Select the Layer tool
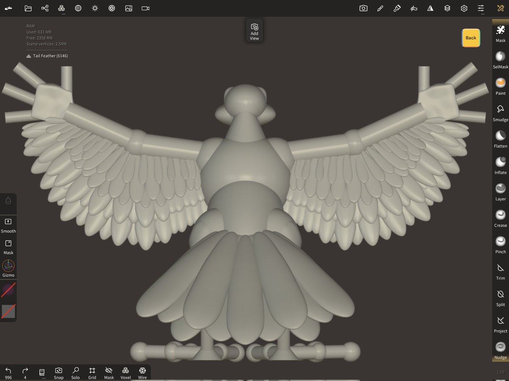The image size is (509, 381). point(501,192)
